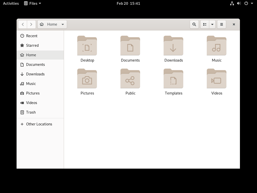The height and width of the screenshot is (193, 257).
Task: Click the Documents page icon in the sidebar
Action: pyautogui.click(x=22, y=65)
